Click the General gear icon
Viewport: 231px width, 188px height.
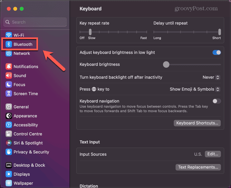9,107
